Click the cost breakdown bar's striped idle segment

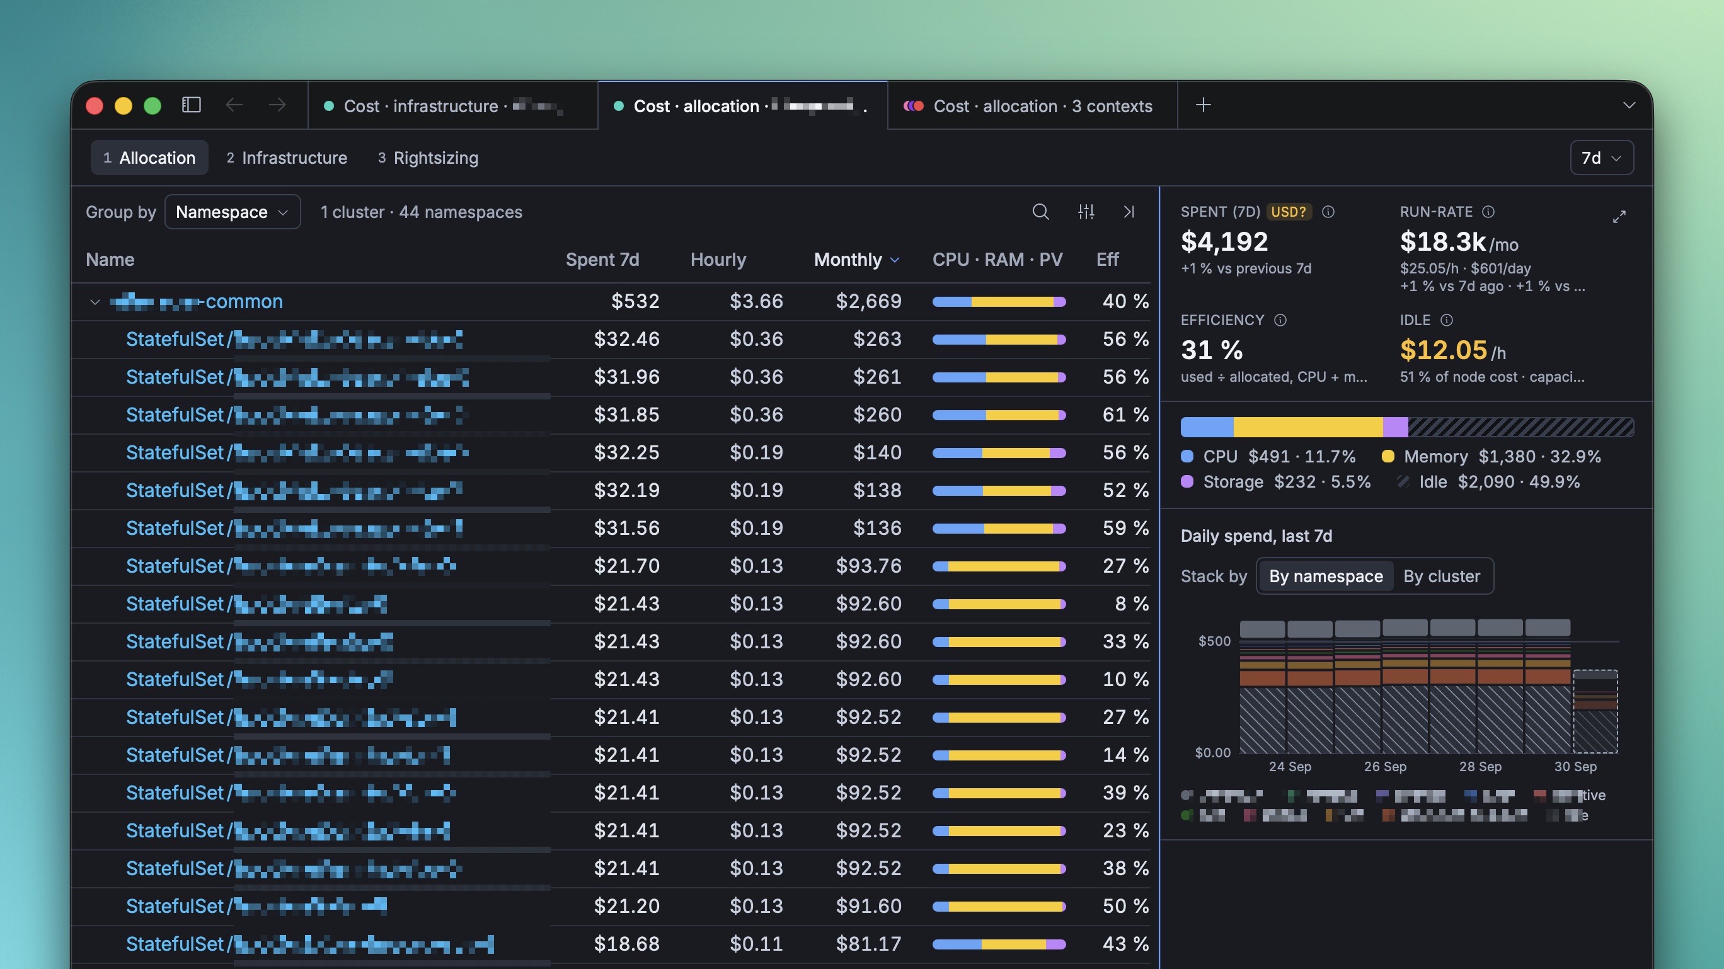pos(1520,427)
